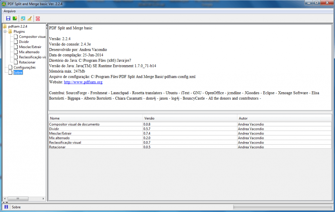Click the 'Versão: 2.2.4' text line
Screen dimensions: 335x212
tap(60, 39)
